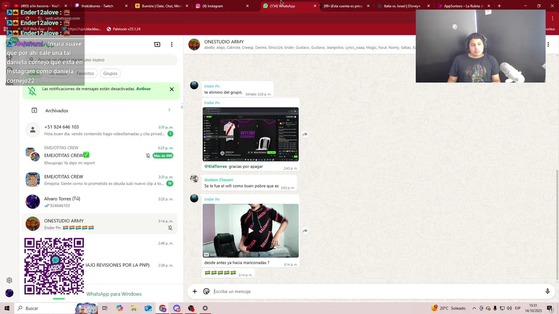Forward the Offline Cochinos screenshot message
Viewport: 559px width, 314px height.
[305, 134]
